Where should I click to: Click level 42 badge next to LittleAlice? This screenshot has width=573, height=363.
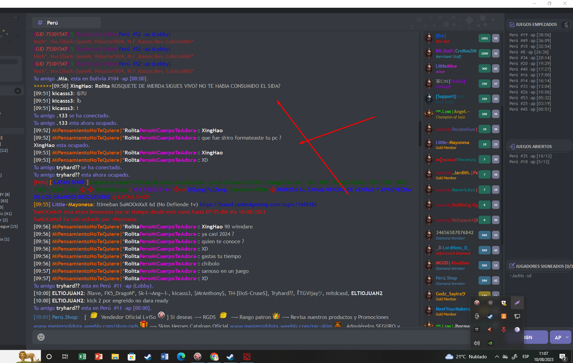496,69
